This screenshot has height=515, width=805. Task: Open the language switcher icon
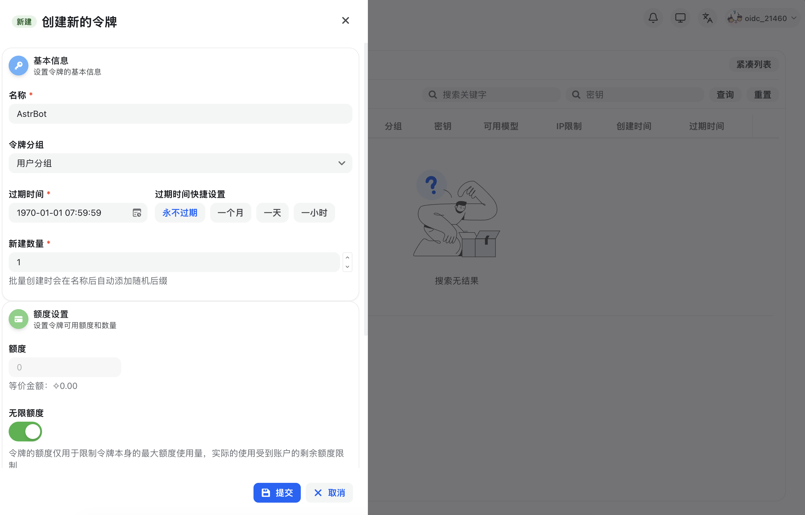point(707,18)
